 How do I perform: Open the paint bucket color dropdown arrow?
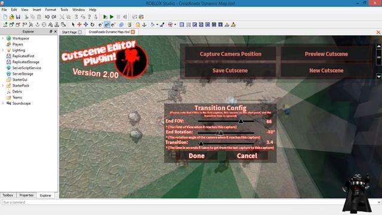[x=157, y=24]
